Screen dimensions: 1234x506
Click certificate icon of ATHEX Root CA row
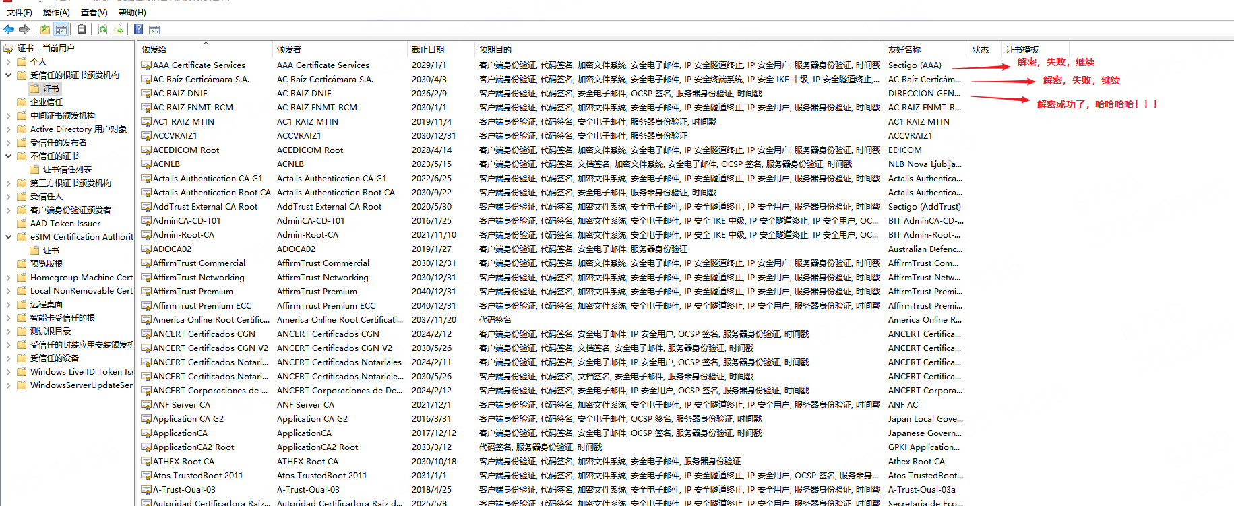[146, 462]
